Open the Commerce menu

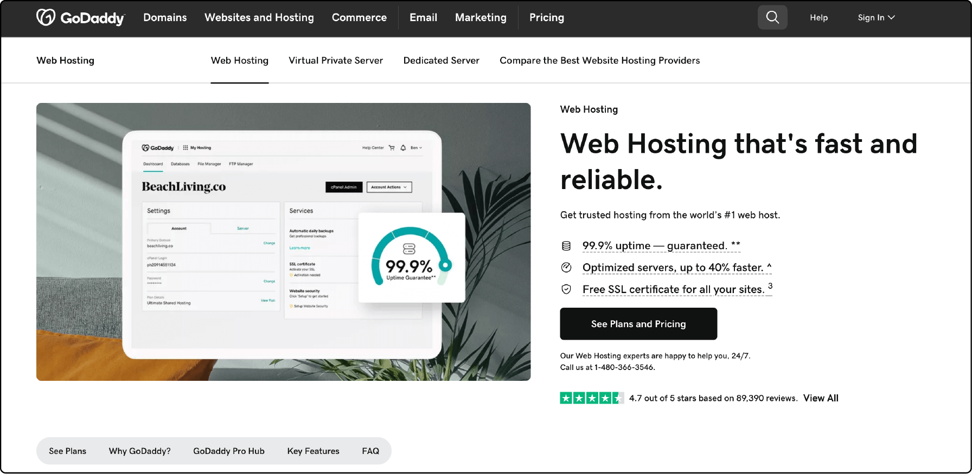tap(359, 17)
